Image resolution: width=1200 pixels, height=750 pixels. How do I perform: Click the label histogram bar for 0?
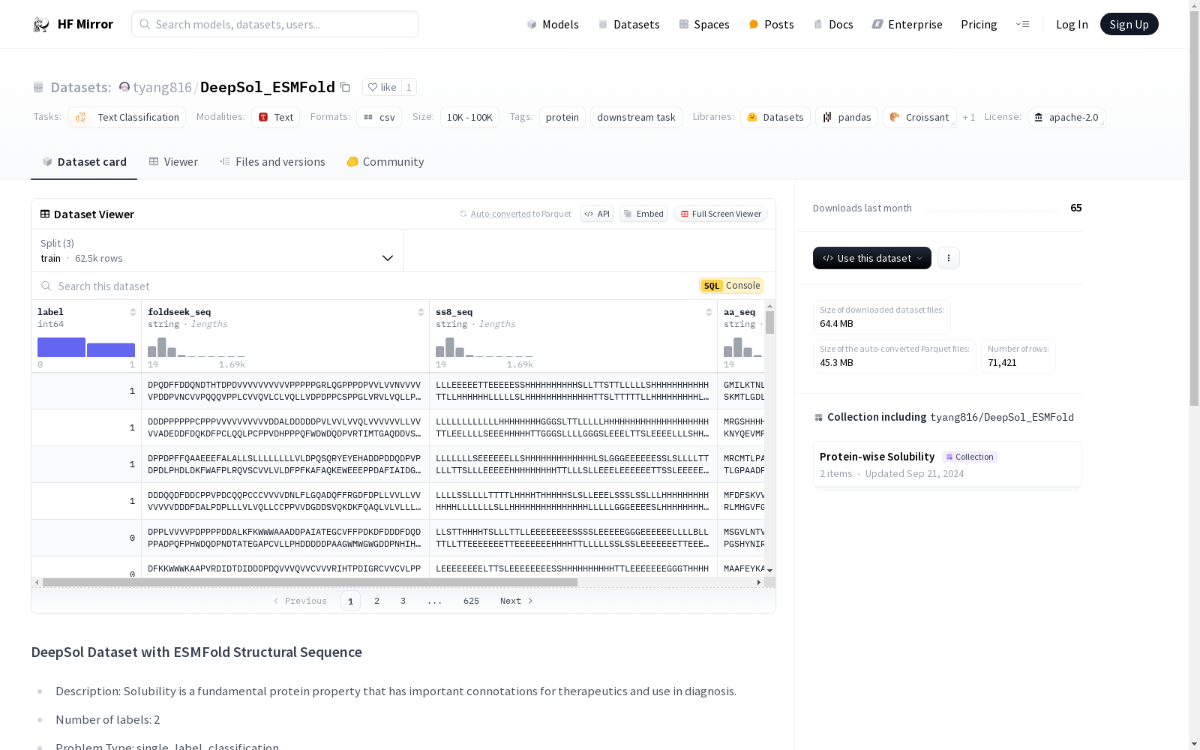[x=61, y=347]
